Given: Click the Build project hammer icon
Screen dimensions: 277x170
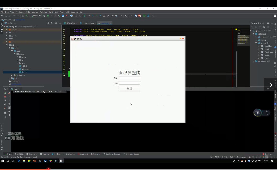Looking at the screenshot, I should [27, 16].
